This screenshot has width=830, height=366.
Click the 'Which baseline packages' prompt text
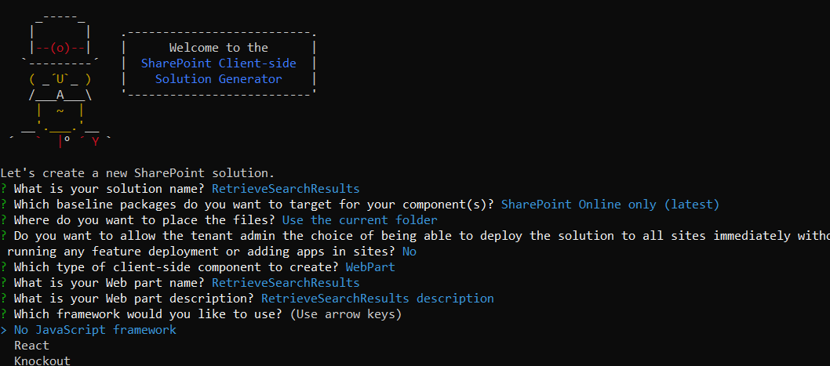(254, 204)
